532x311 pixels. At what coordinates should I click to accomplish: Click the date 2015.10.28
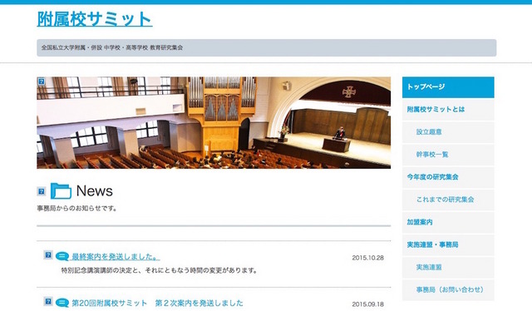coord(367,258)
